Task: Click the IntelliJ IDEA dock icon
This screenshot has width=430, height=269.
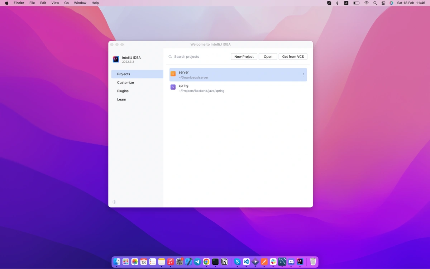Action: coord(300,262)
